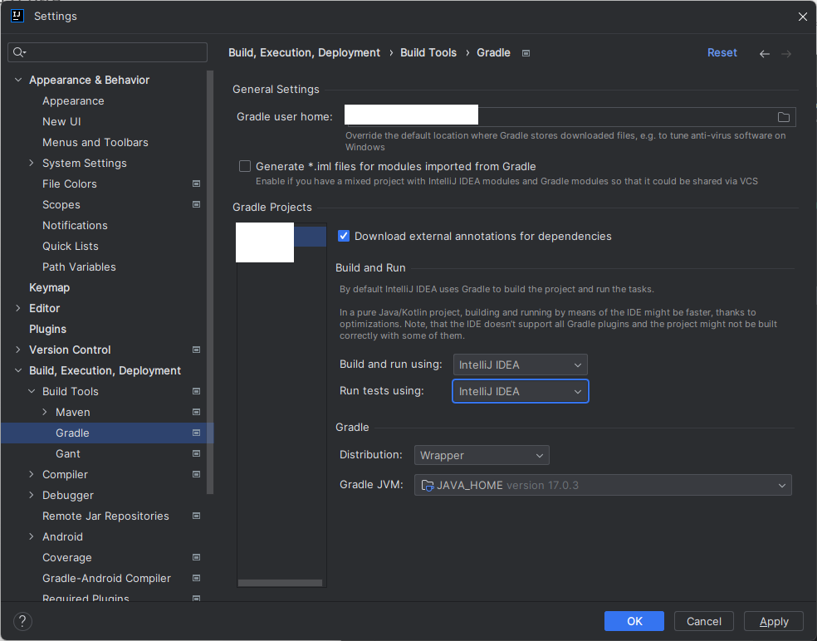Click the help question mark icon
The height and width of the screenshot is (641, 817).
(22, 621)
